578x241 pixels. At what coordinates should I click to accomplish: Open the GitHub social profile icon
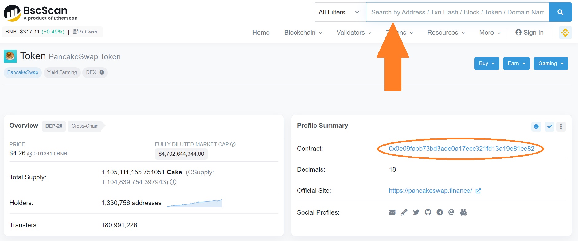point(428,212)
